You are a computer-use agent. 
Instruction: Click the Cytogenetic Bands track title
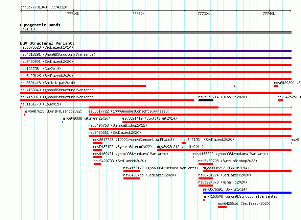point(40,25)
